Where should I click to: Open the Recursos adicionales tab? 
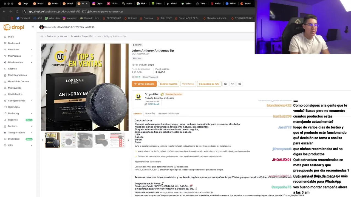point(169,114)
